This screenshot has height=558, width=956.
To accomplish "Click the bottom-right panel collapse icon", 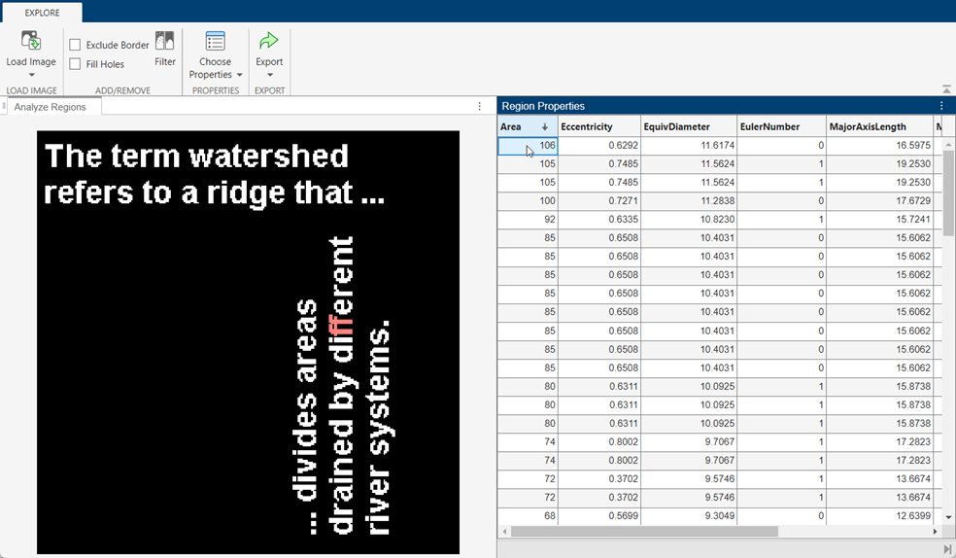I will tap(947, 549).
